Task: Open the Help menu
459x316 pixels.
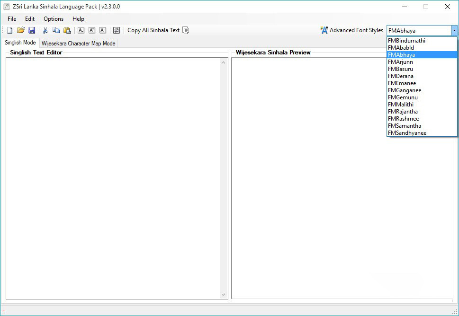Action: coord(78,19)
